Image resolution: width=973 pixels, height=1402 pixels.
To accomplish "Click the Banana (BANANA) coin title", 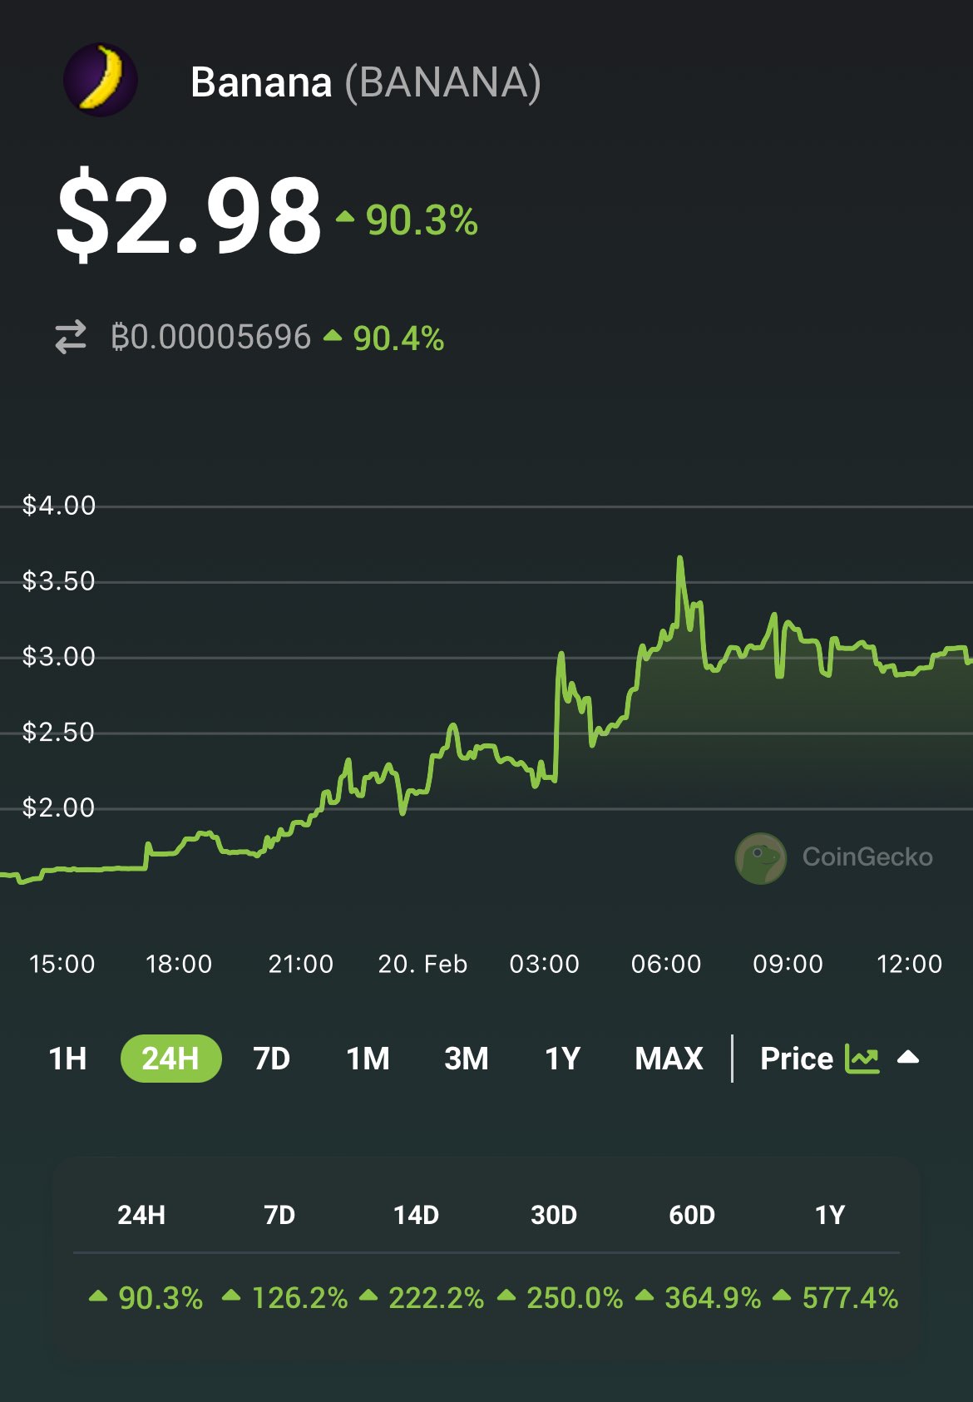I will click(x=365, y=82).
